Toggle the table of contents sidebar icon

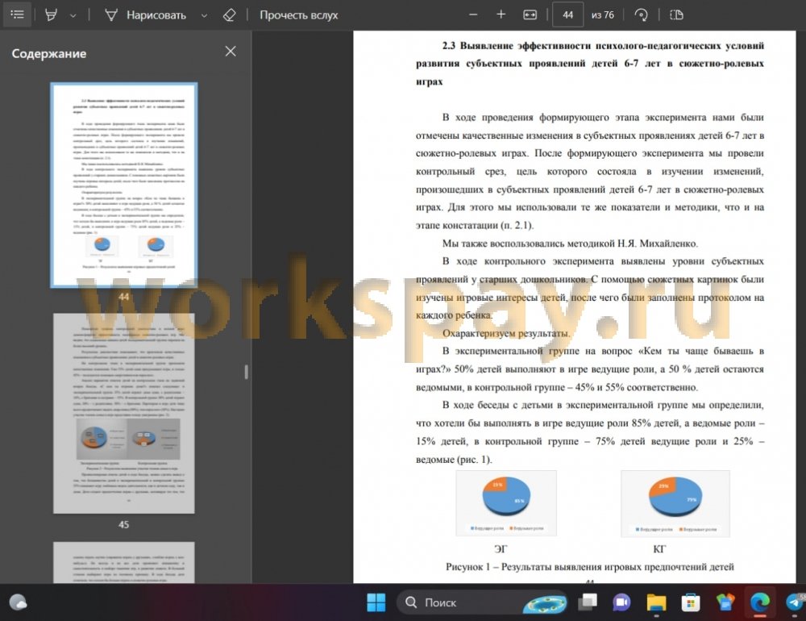pyautogui.click(x=18, y=15)
